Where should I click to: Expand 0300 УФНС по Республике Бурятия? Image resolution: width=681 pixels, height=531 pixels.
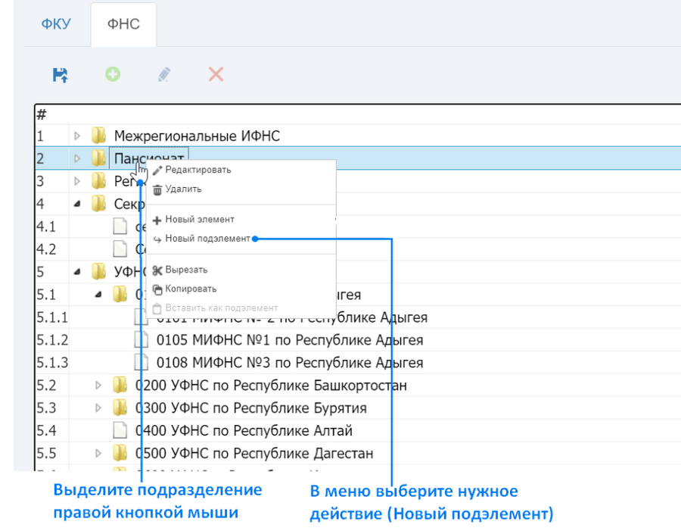coord(98,408)
